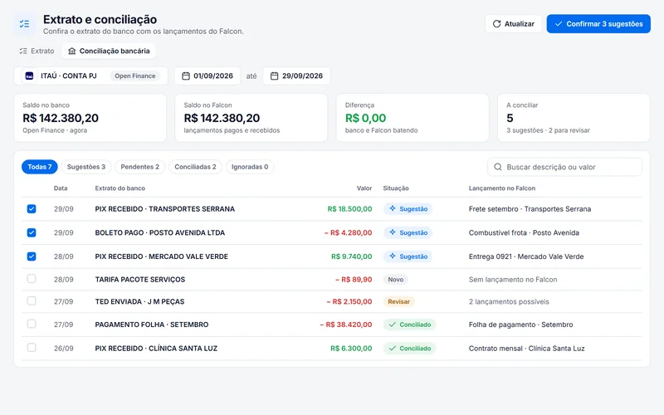Click the Data column header
The height and width of the screenshot is (415, 664).
tap(61, 188)
